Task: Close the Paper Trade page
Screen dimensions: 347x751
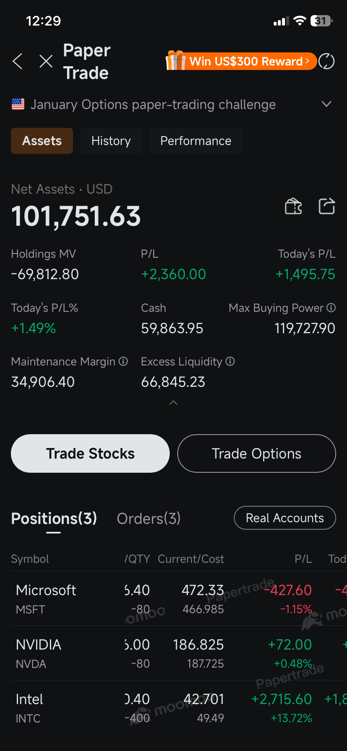Action: pyautogui.click(x=46, y=62)
